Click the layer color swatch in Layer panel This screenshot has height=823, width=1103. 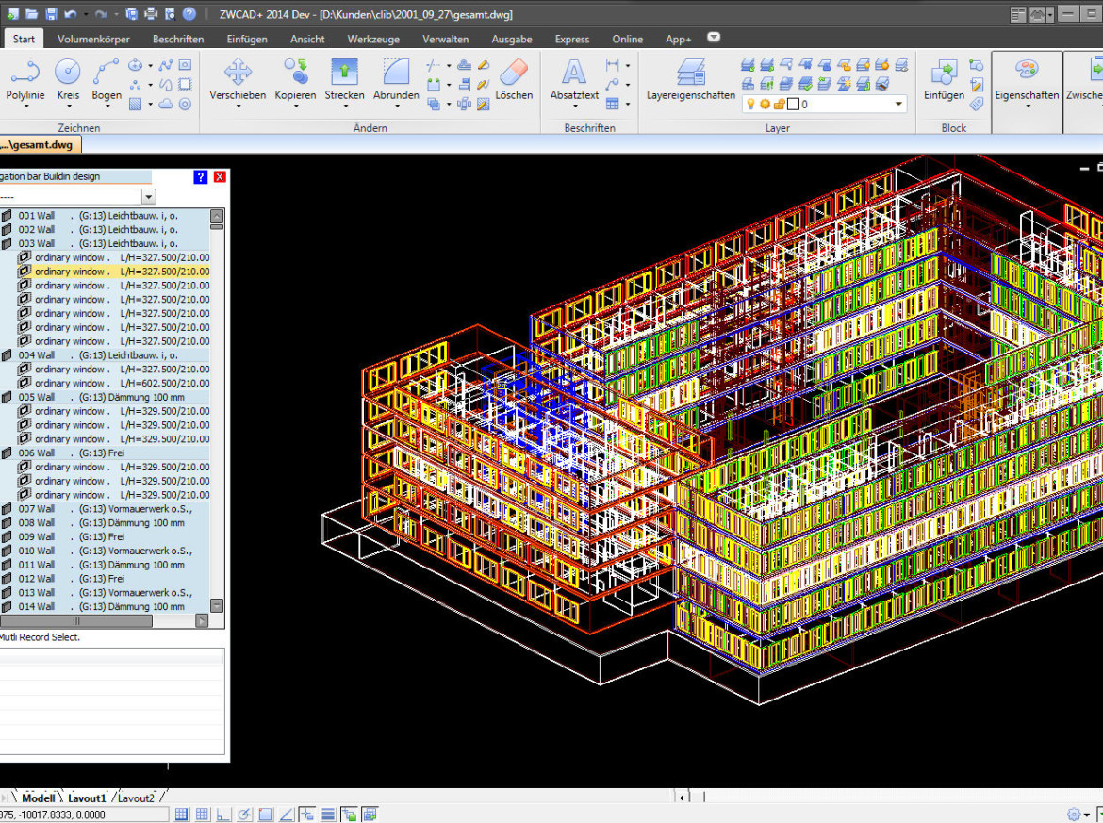(x=793, y=104)
